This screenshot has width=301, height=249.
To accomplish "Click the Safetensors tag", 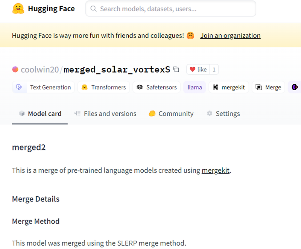I will coord(157,87).
